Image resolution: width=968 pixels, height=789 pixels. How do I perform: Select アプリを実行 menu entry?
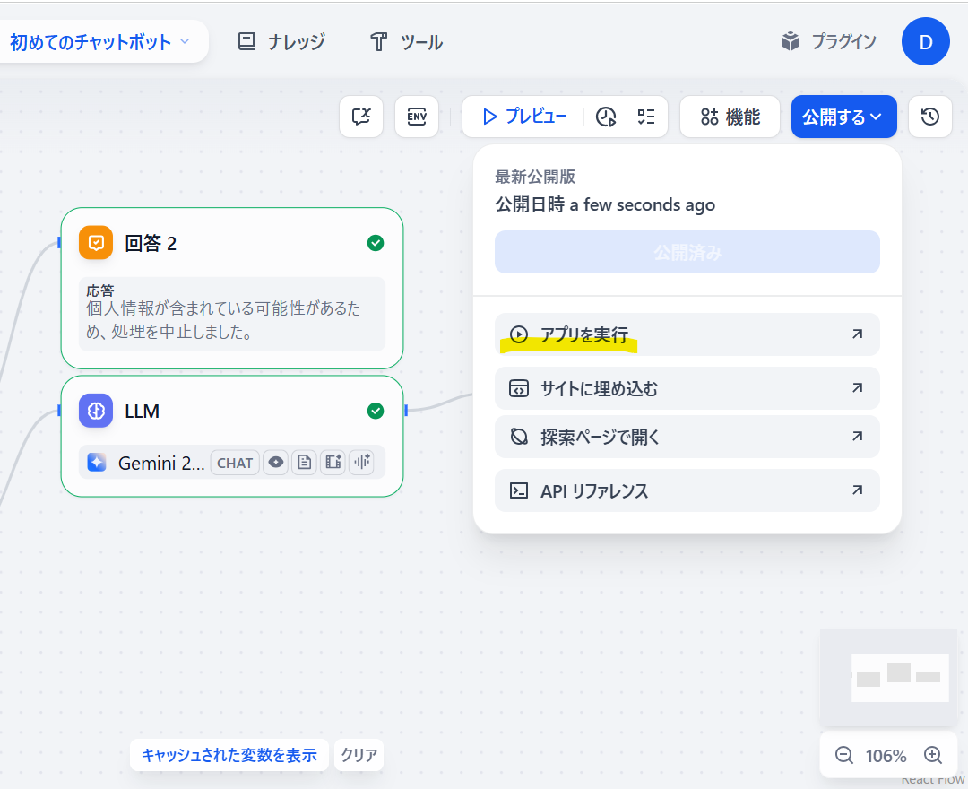[687, 334]
